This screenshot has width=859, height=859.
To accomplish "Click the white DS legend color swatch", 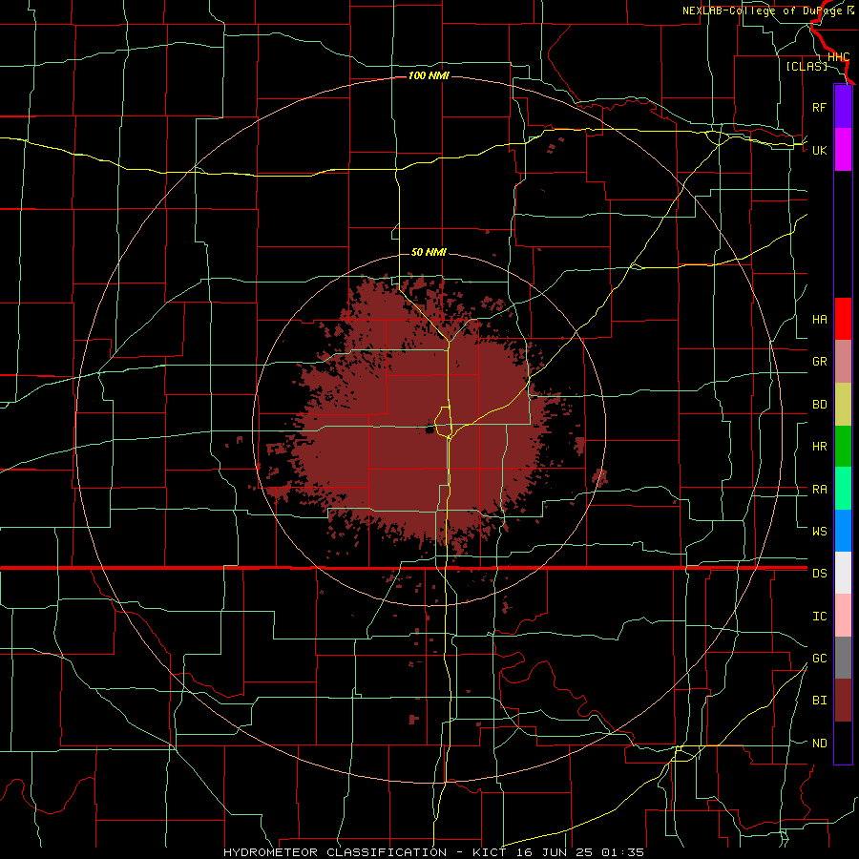I will tap(843, 573).
